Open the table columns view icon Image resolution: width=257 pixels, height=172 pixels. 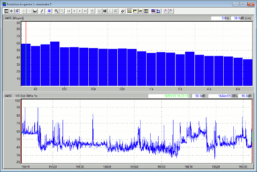pyautogui.click(x=146, y=11)
